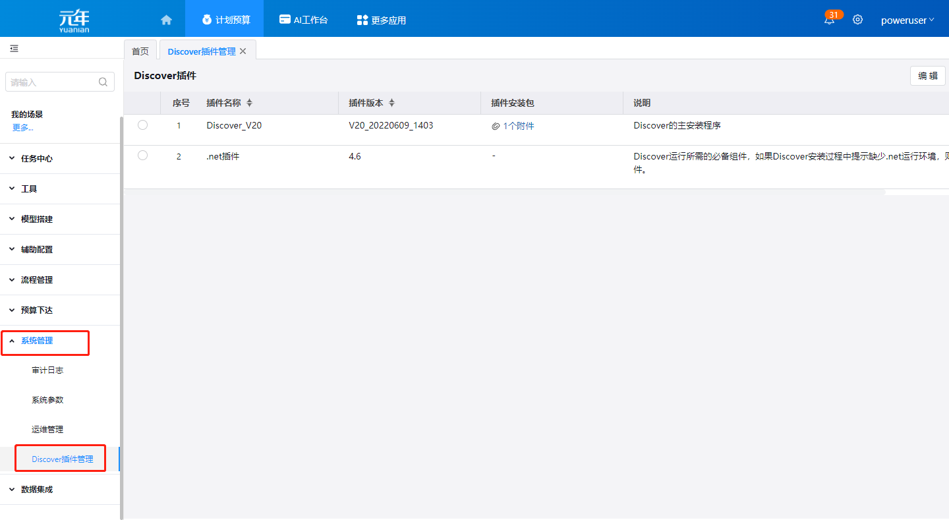Click the 编辑 button

pos(927,76)
